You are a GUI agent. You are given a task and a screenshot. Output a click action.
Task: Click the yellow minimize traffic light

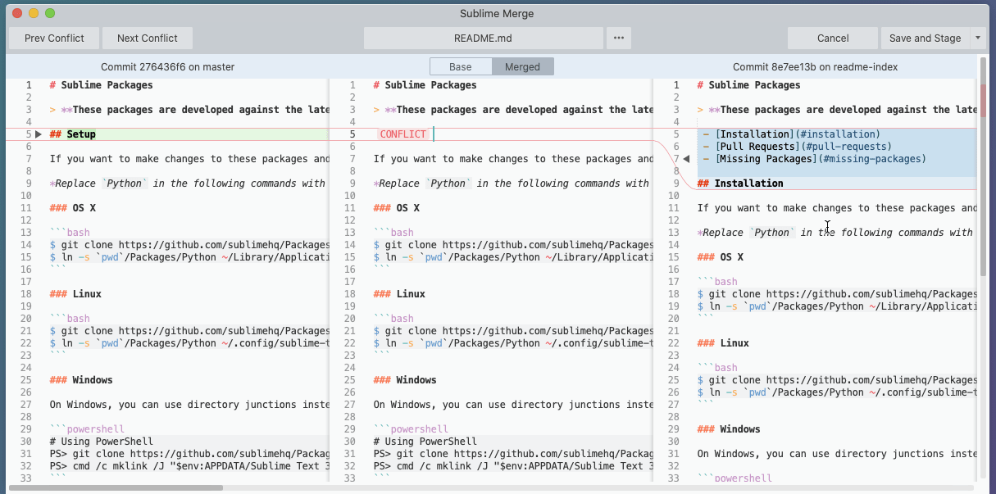pos(32,13)
